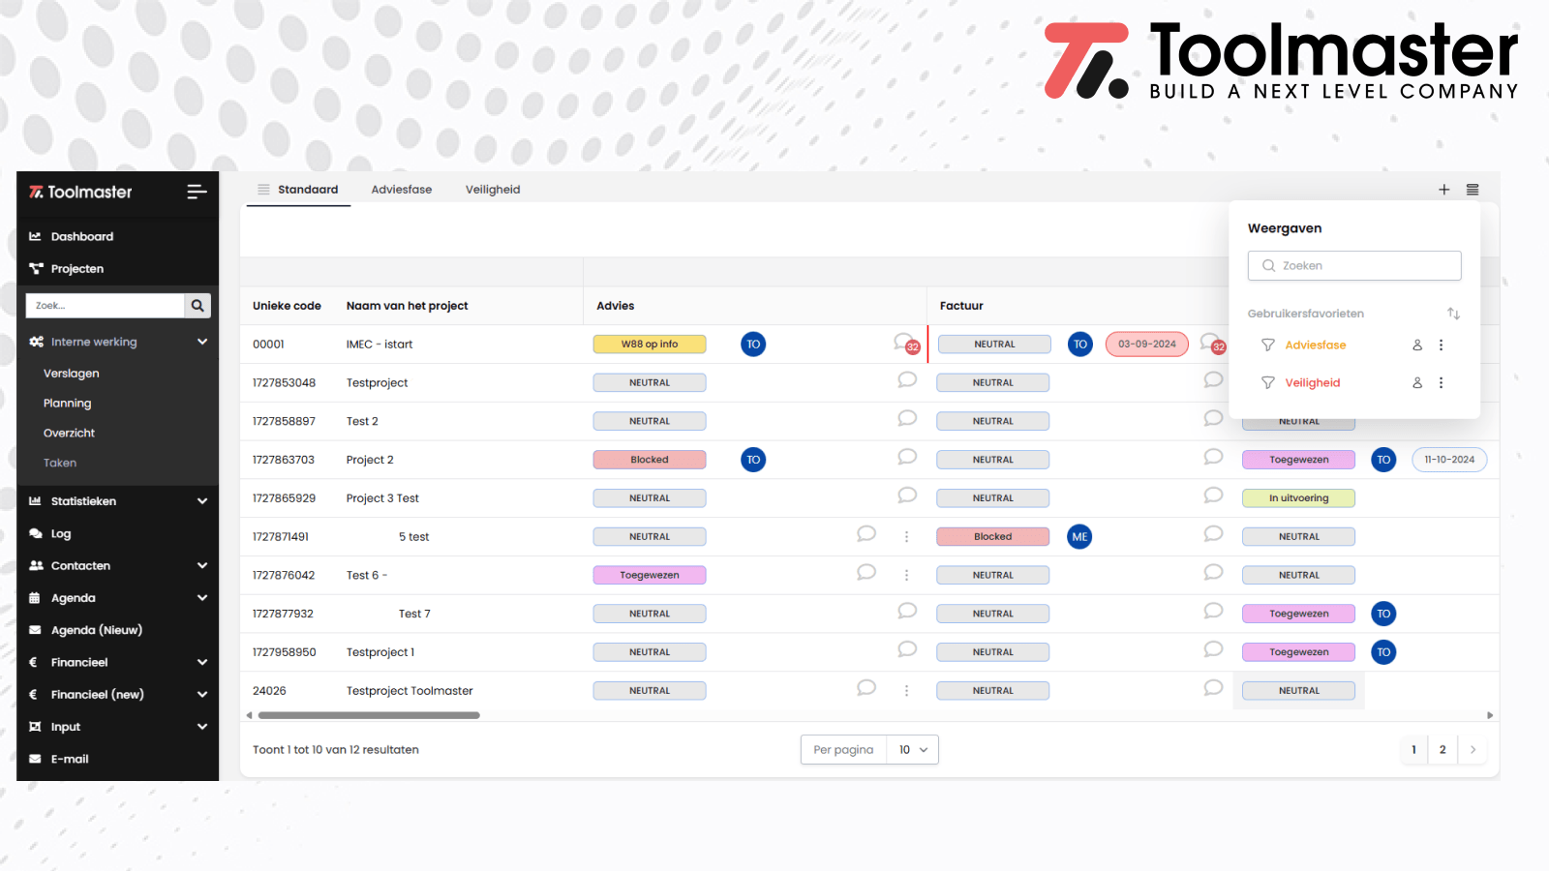
Task: Open Taken submenu item
Action: [x=60, y=464]
